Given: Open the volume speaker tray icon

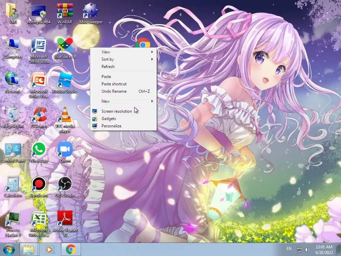Looking at the screenshot, I should point(307,250).
